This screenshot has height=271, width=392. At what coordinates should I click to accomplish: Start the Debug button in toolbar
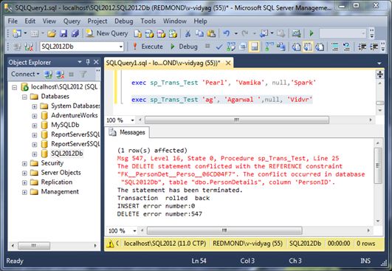(x=185, y=47)
